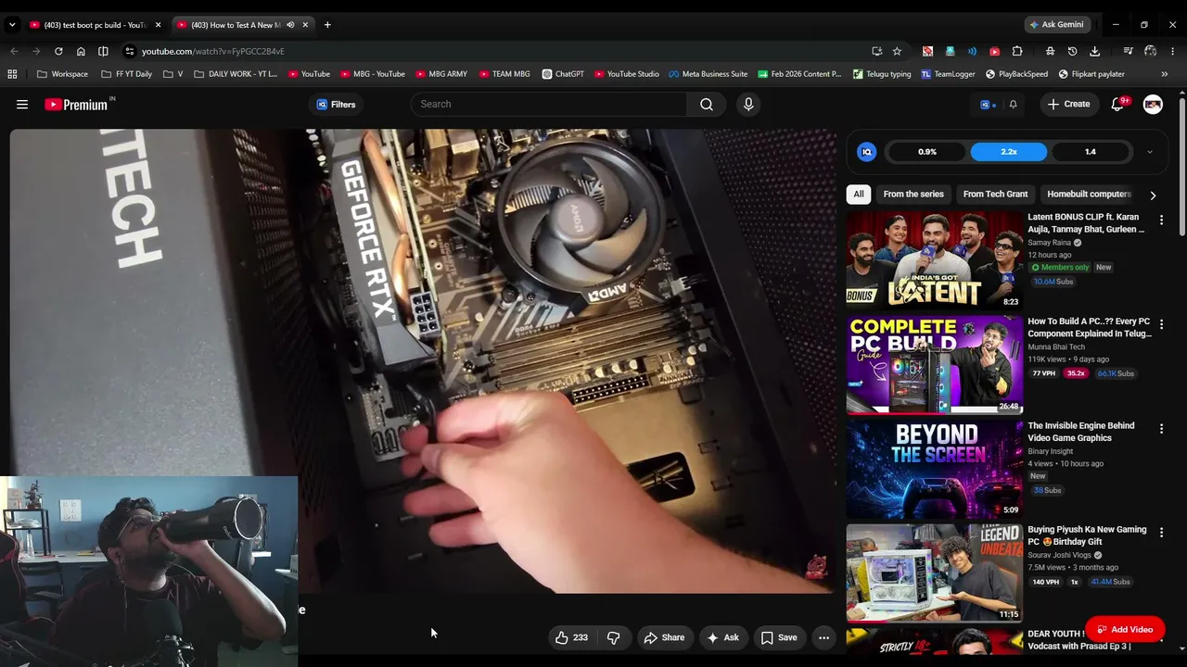Click the vidIQ logo in stats bar
Screen dimensions: 1187x667
866,152
